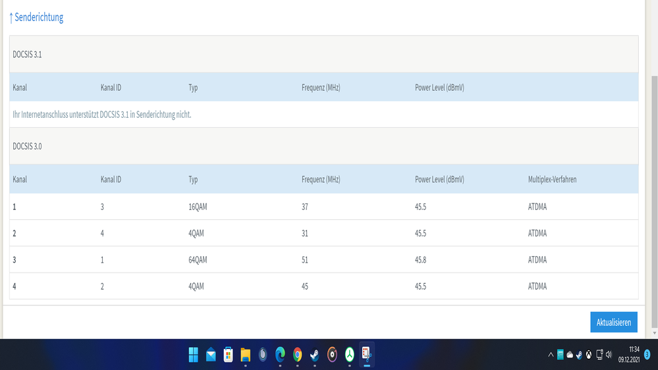This screenshot has width=658, height=370.
Task: Open the Windows Start menu
Action: (x=194, y=355)
